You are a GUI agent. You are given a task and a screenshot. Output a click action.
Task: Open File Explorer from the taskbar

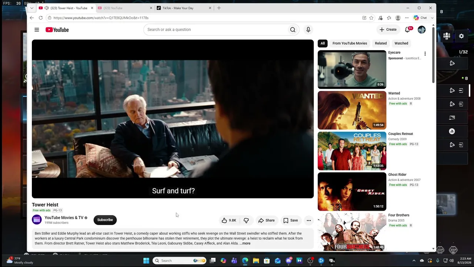pos(256,261)
